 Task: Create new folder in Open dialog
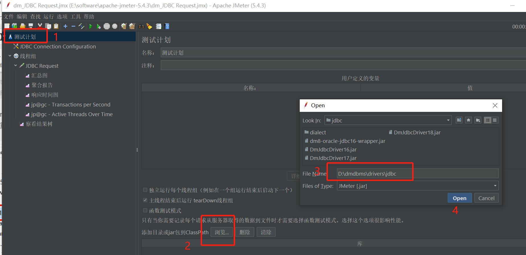click(478, 120)
